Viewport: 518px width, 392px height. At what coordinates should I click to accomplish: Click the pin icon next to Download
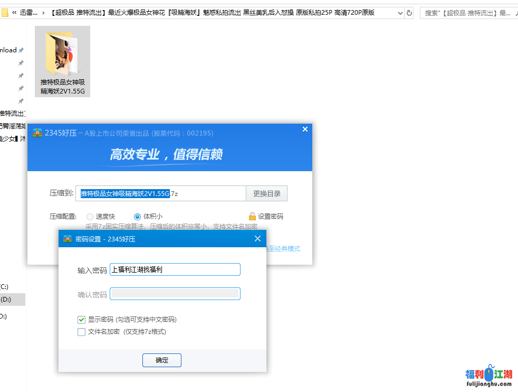(21, 50)
